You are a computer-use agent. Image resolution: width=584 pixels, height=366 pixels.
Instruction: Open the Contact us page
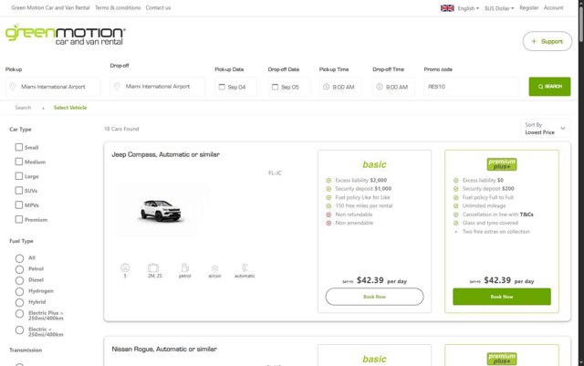[158, 8]
